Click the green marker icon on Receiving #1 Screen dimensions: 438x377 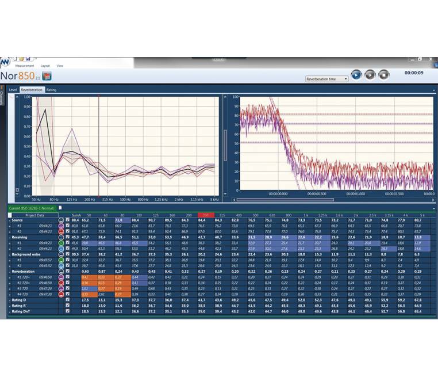click(x=61, y=243)
